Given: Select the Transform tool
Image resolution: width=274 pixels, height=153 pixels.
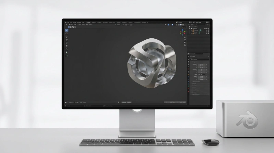Looking at the screenshot, I should (66, 46).
